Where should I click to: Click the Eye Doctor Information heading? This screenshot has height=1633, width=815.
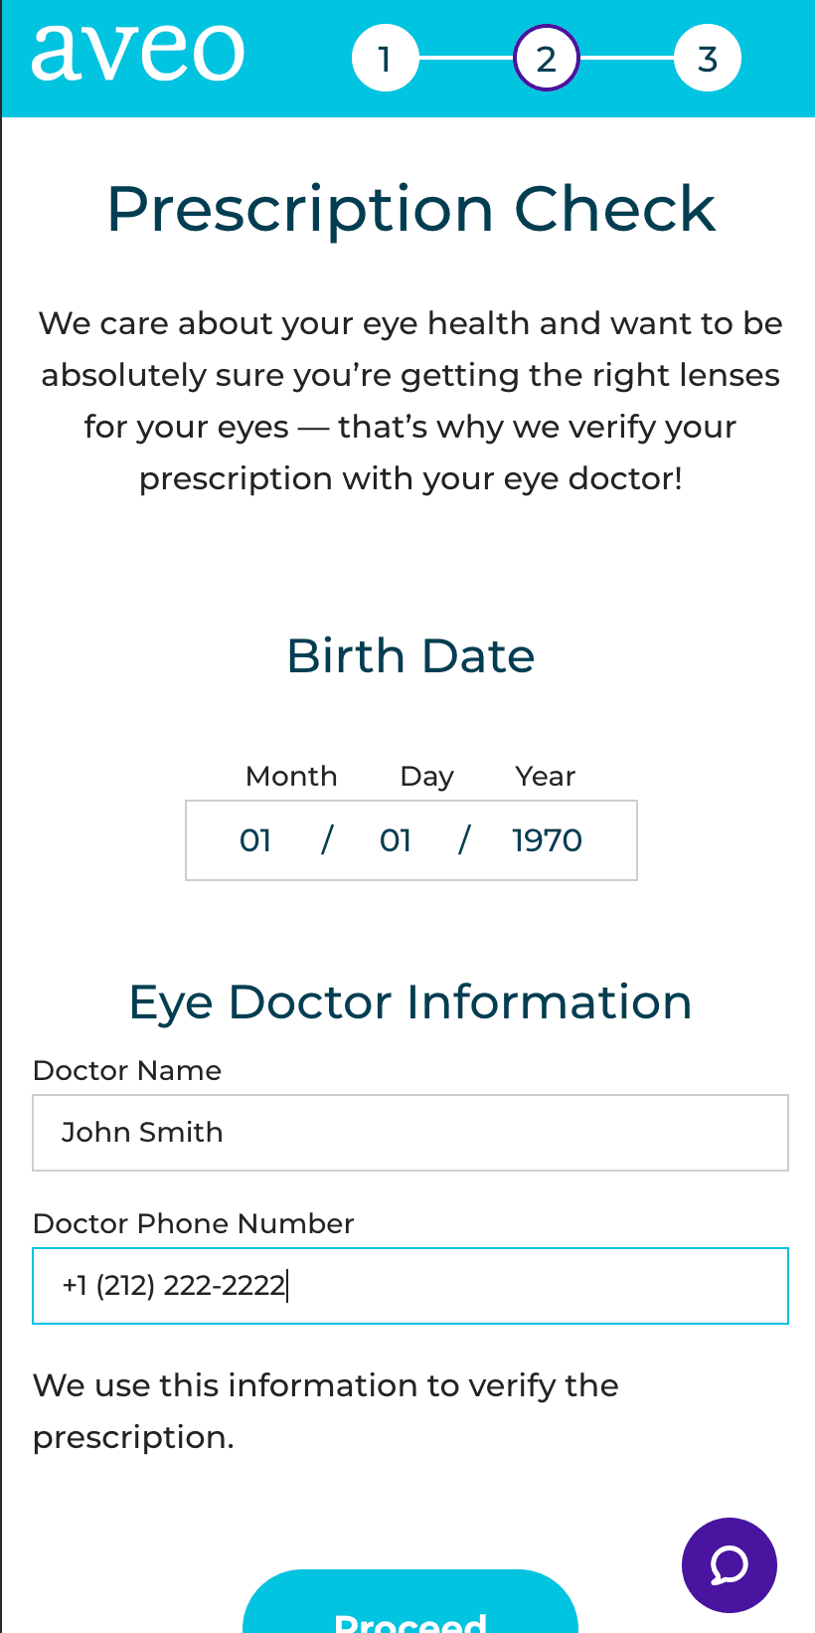pos(410,1001)
